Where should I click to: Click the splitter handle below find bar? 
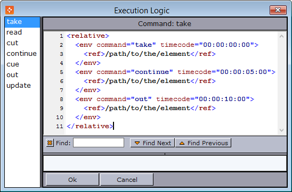point(165,154)
